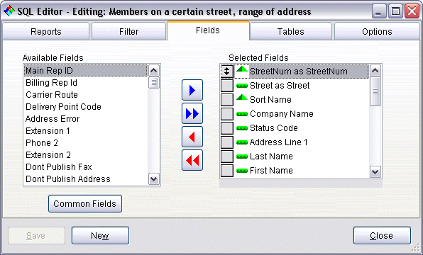
Task: Toggle the box next to Sort Name
Action: pyautogui.click(x=227, y=100)
